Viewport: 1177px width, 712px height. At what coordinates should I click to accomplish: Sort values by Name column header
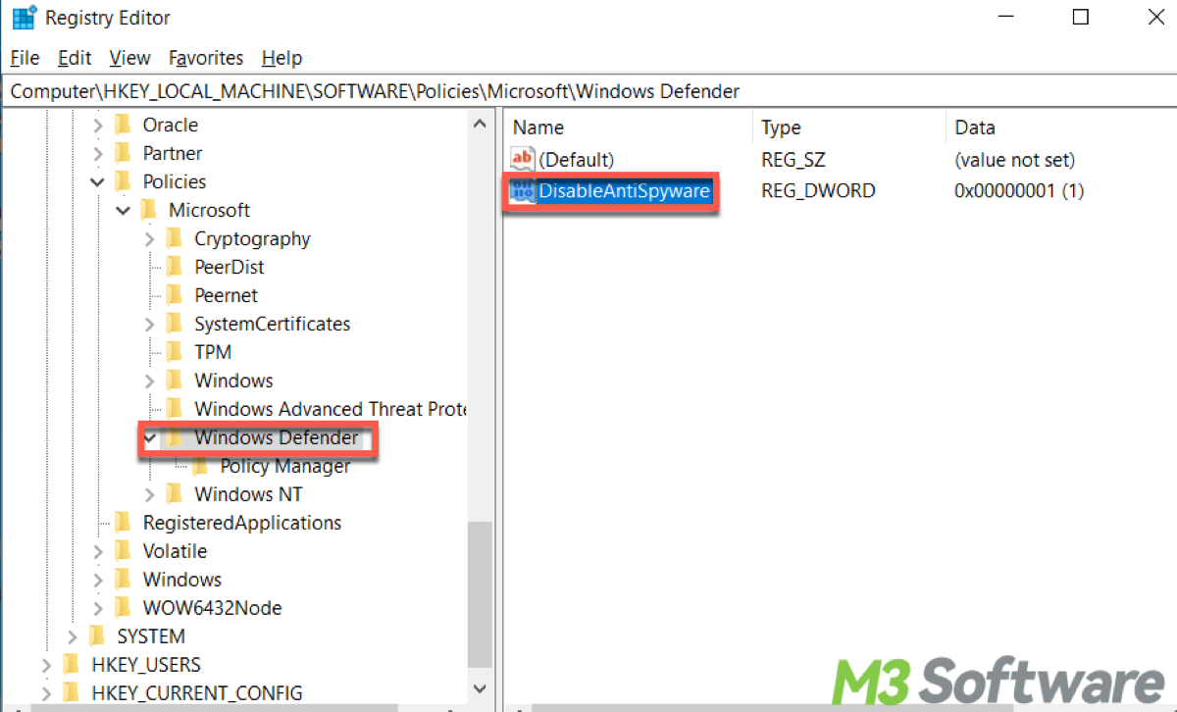pos(629,127)
